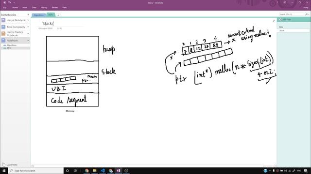Switch to the Review ribbon tab

54,8
